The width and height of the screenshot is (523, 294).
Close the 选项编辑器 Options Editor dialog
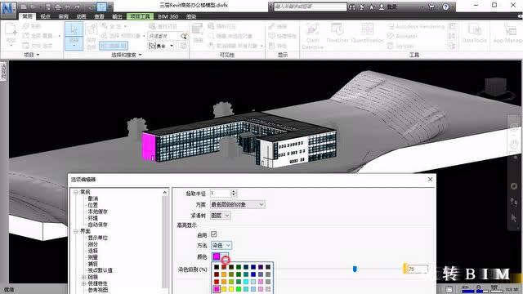pos(431,180)
